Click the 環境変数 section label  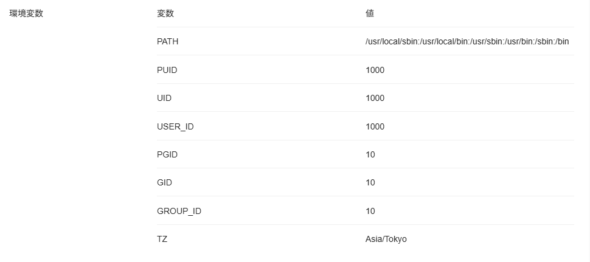[x=26, y=13]
